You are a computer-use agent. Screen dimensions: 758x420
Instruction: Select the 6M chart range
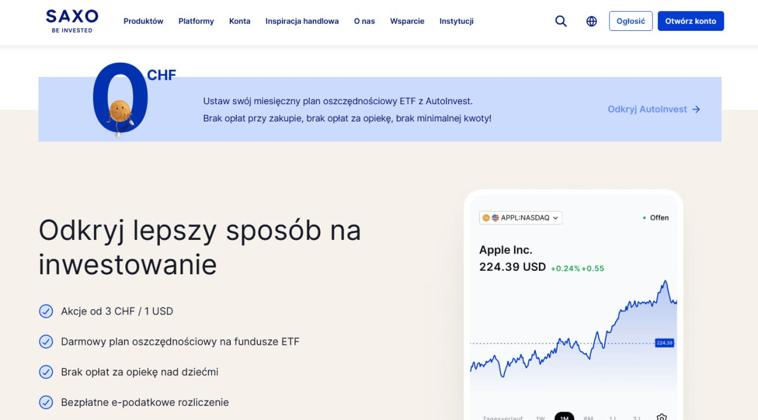point(588,418)
